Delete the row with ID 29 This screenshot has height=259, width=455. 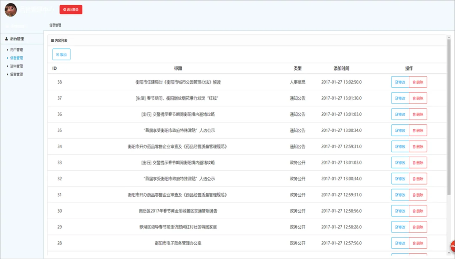418,227
